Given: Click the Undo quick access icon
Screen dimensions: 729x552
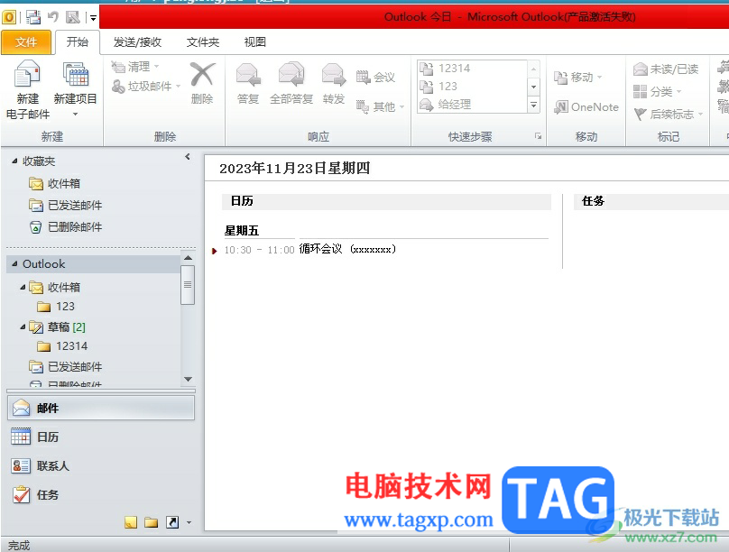Looking at the screenshot, I should (53, 17).
